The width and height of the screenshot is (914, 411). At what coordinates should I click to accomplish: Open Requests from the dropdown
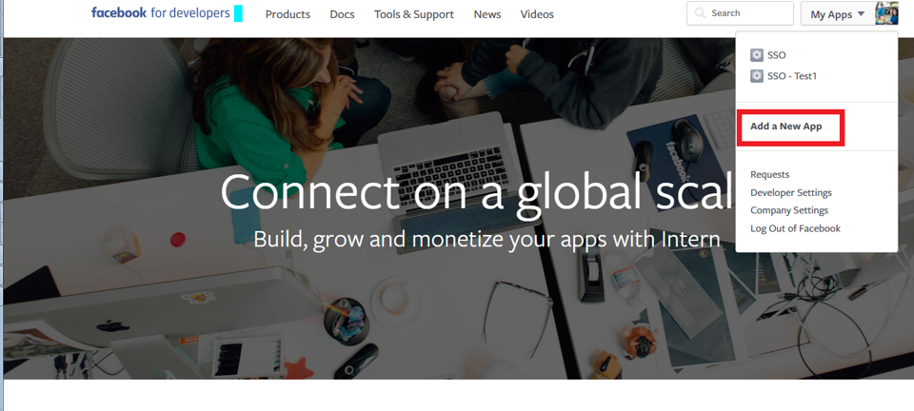click(x=769, y=175)
